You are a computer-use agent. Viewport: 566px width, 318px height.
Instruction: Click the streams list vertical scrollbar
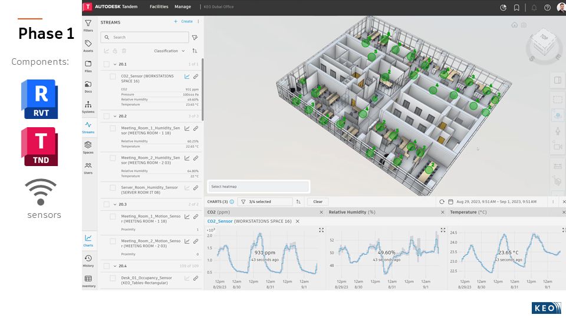202,90
